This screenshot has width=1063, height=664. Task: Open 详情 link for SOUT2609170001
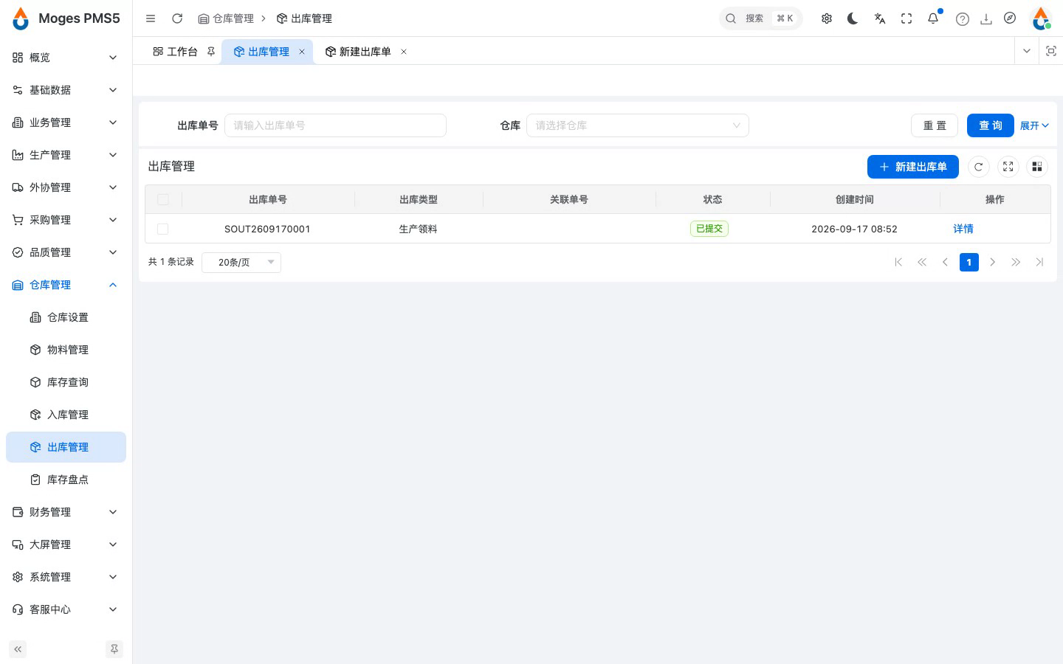tap(963, 229)
